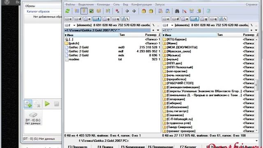Screen dimensions: 263x148
Task: Open synchronize directories icon
Action: (x=191, y=11)
